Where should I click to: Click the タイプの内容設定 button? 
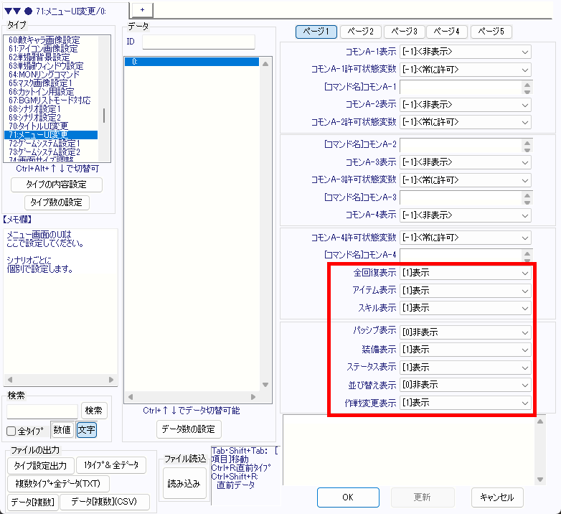(57, 184)
